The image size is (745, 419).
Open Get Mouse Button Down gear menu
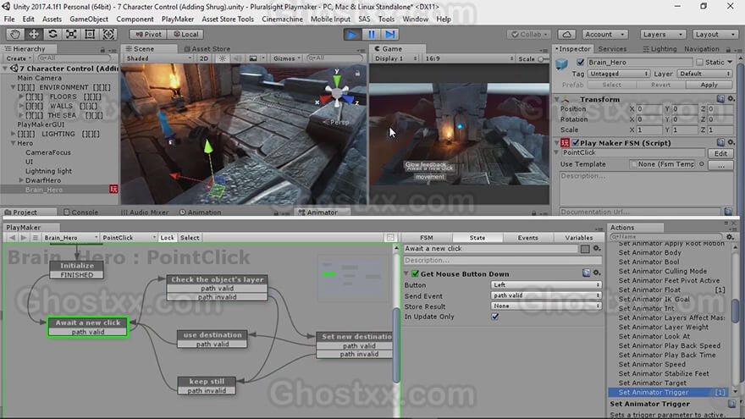tap(597, 273)
